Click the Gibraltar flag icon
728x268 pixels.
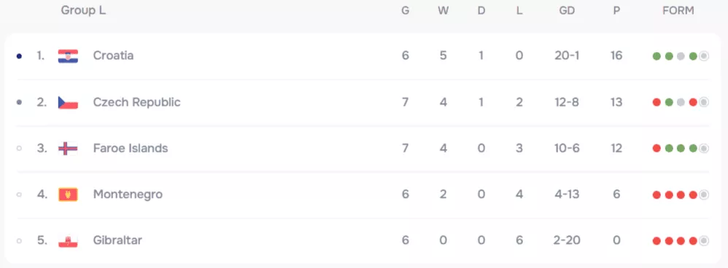click(68, 241)
